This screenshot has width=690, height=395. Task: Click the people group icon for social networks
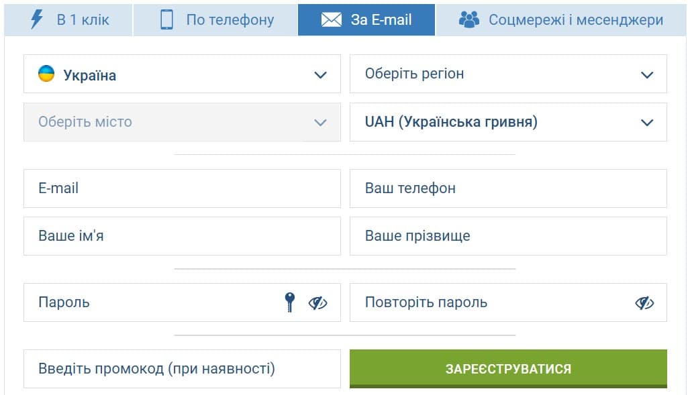click(x=469, y=19)
